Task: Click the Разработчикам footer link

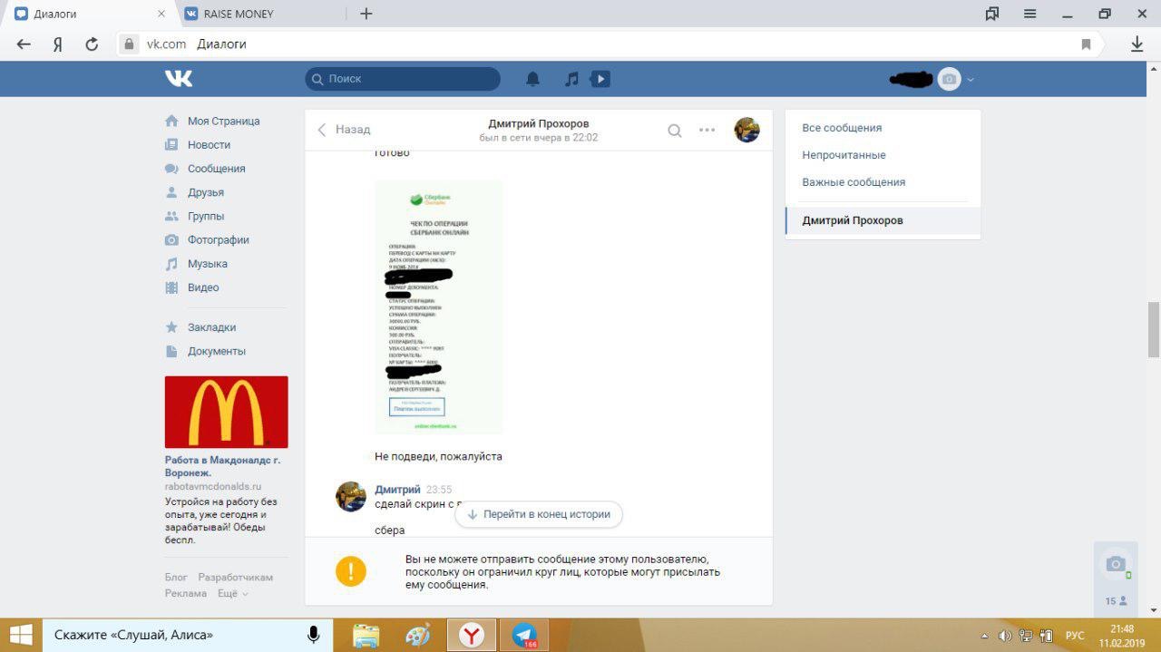Action: (236, 578)
